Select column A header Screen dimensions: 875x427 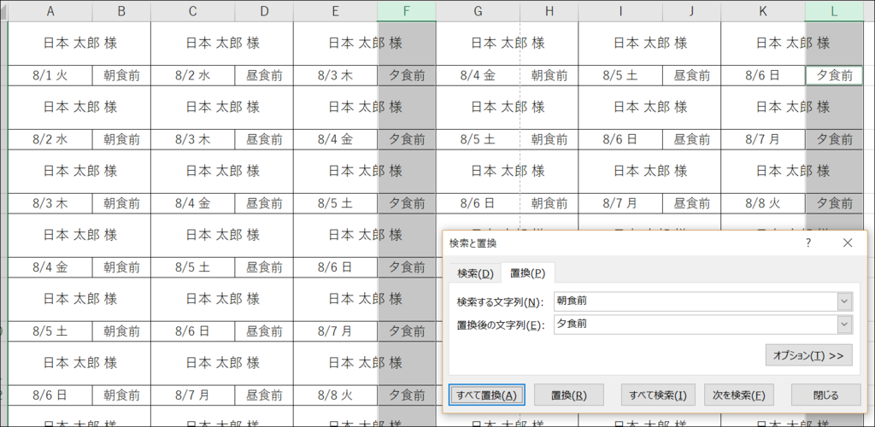50,11
